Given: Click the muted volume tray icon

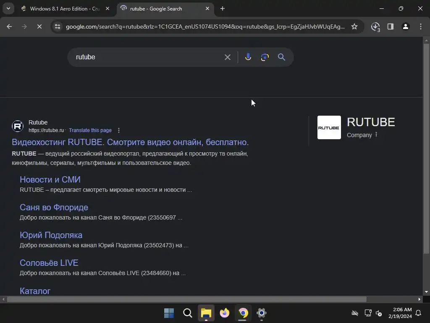Looking at the screenshot, I should (x=379, y=313).
